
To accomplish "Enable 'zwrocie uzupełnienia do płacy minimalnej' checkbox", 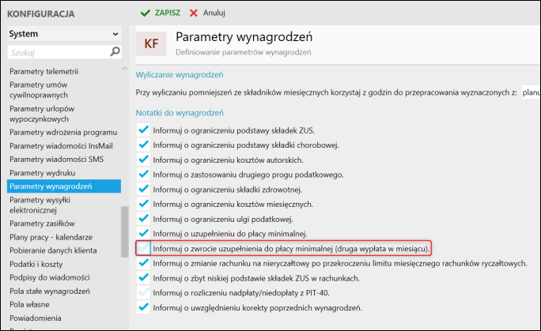I will [143, 248].
